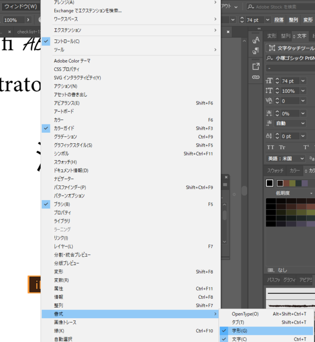Click control bar font size stepper arrows

tap(242, 20)
